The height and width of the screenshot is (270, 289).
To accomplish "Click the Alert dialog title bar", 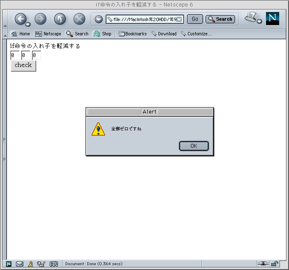I will [x=149, y=112].
